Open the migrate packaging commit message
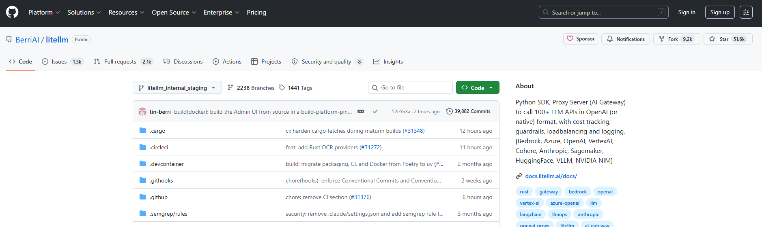The width and height of the screenshot is (762, 227). [359, 164]
